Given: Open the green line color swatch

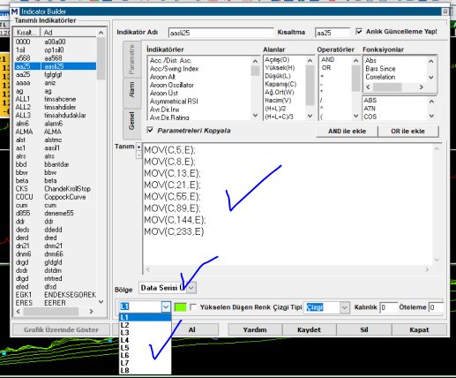Looking at the screenshot, I should [180, 307].
